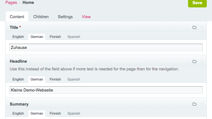Click folder icon in Headline field header

(x=194, y=61)
